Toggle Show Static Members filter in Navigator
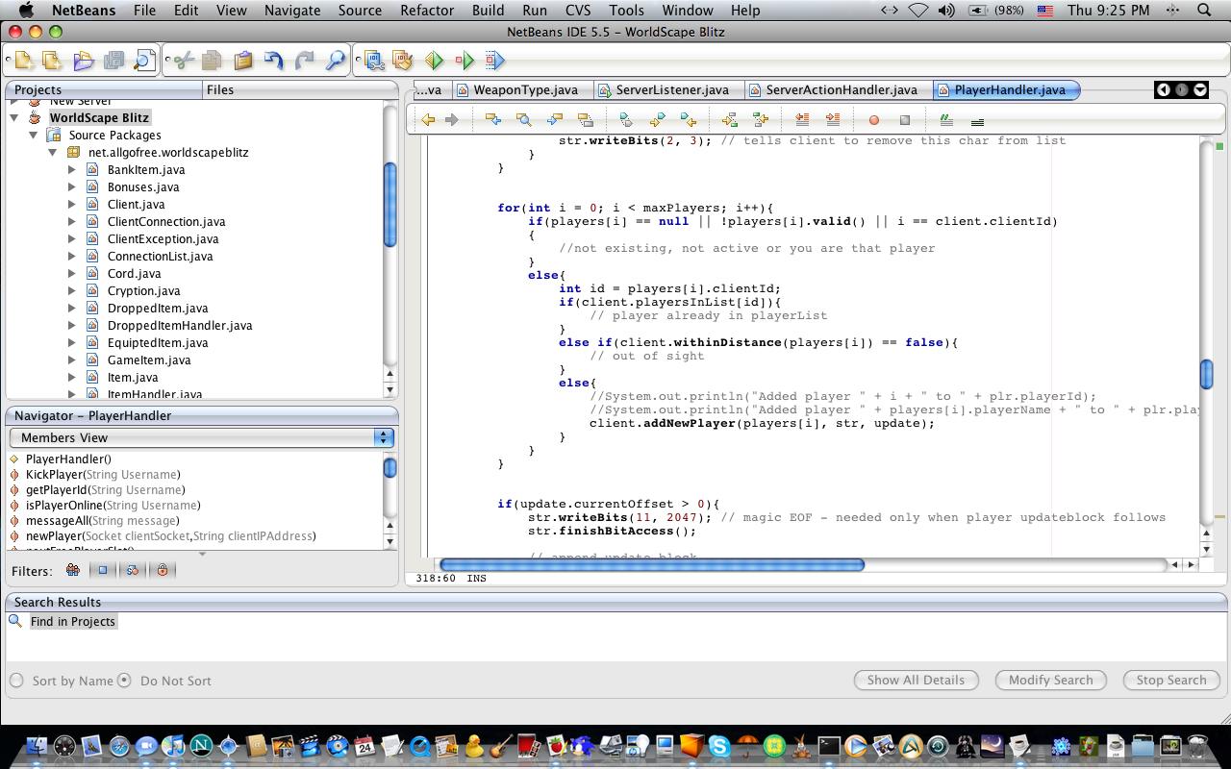This screenshot has width=1231, height=769. (x=133, y=570)
